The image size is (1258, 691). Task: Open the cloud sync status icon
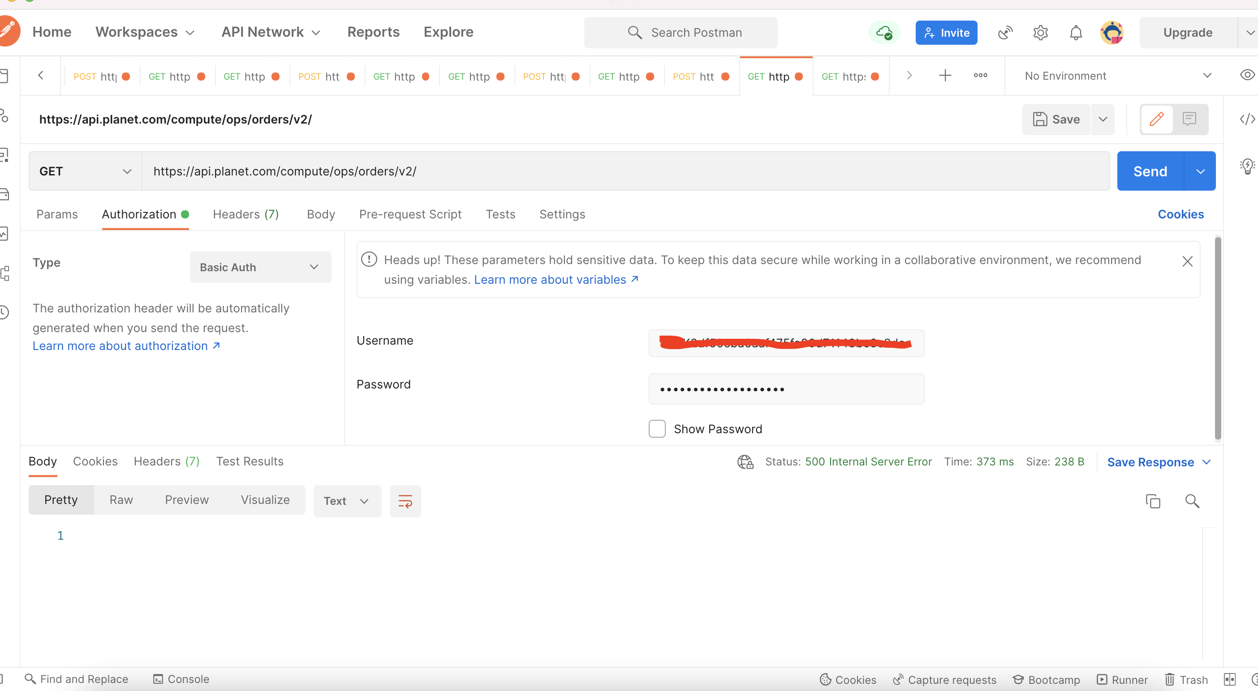pyautogui.click(x=884, y=33)
